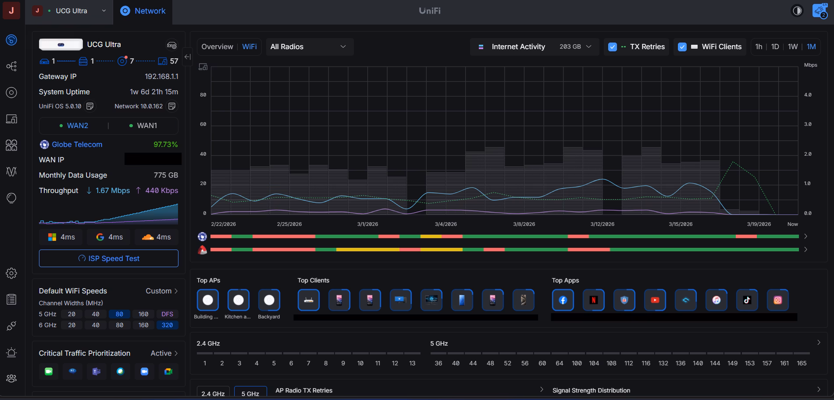Open the Network application tab
This screenshot has height=400, width=834.
(x=143, y=11)
